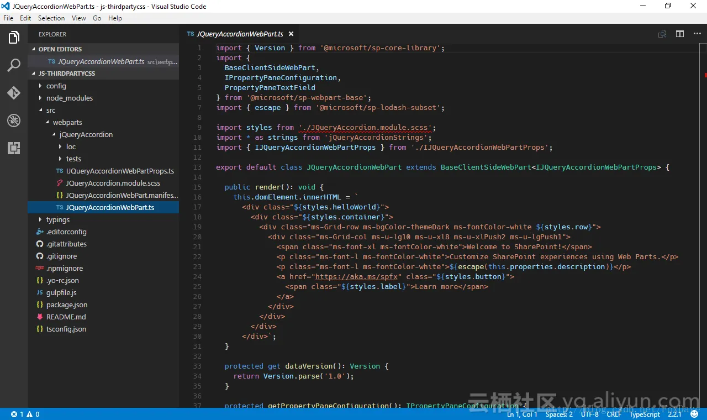
Task: Click the open changes icon in editor toolbar
Action: click(x=662, y=34)
